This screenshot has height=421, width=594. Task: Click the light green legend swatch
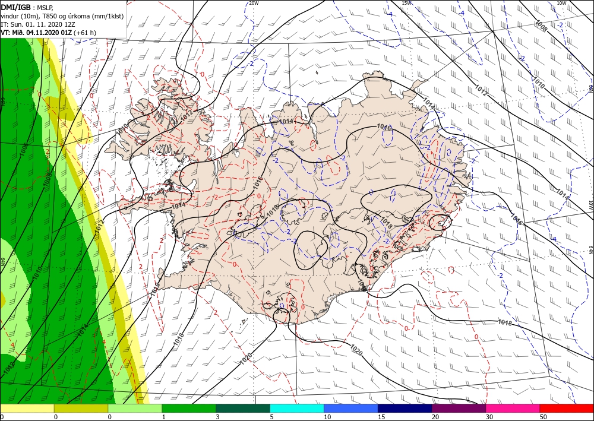point(135,408)
